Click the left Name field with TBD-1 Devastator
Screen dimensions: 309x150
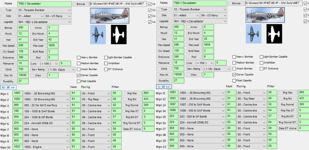[45, 4]
